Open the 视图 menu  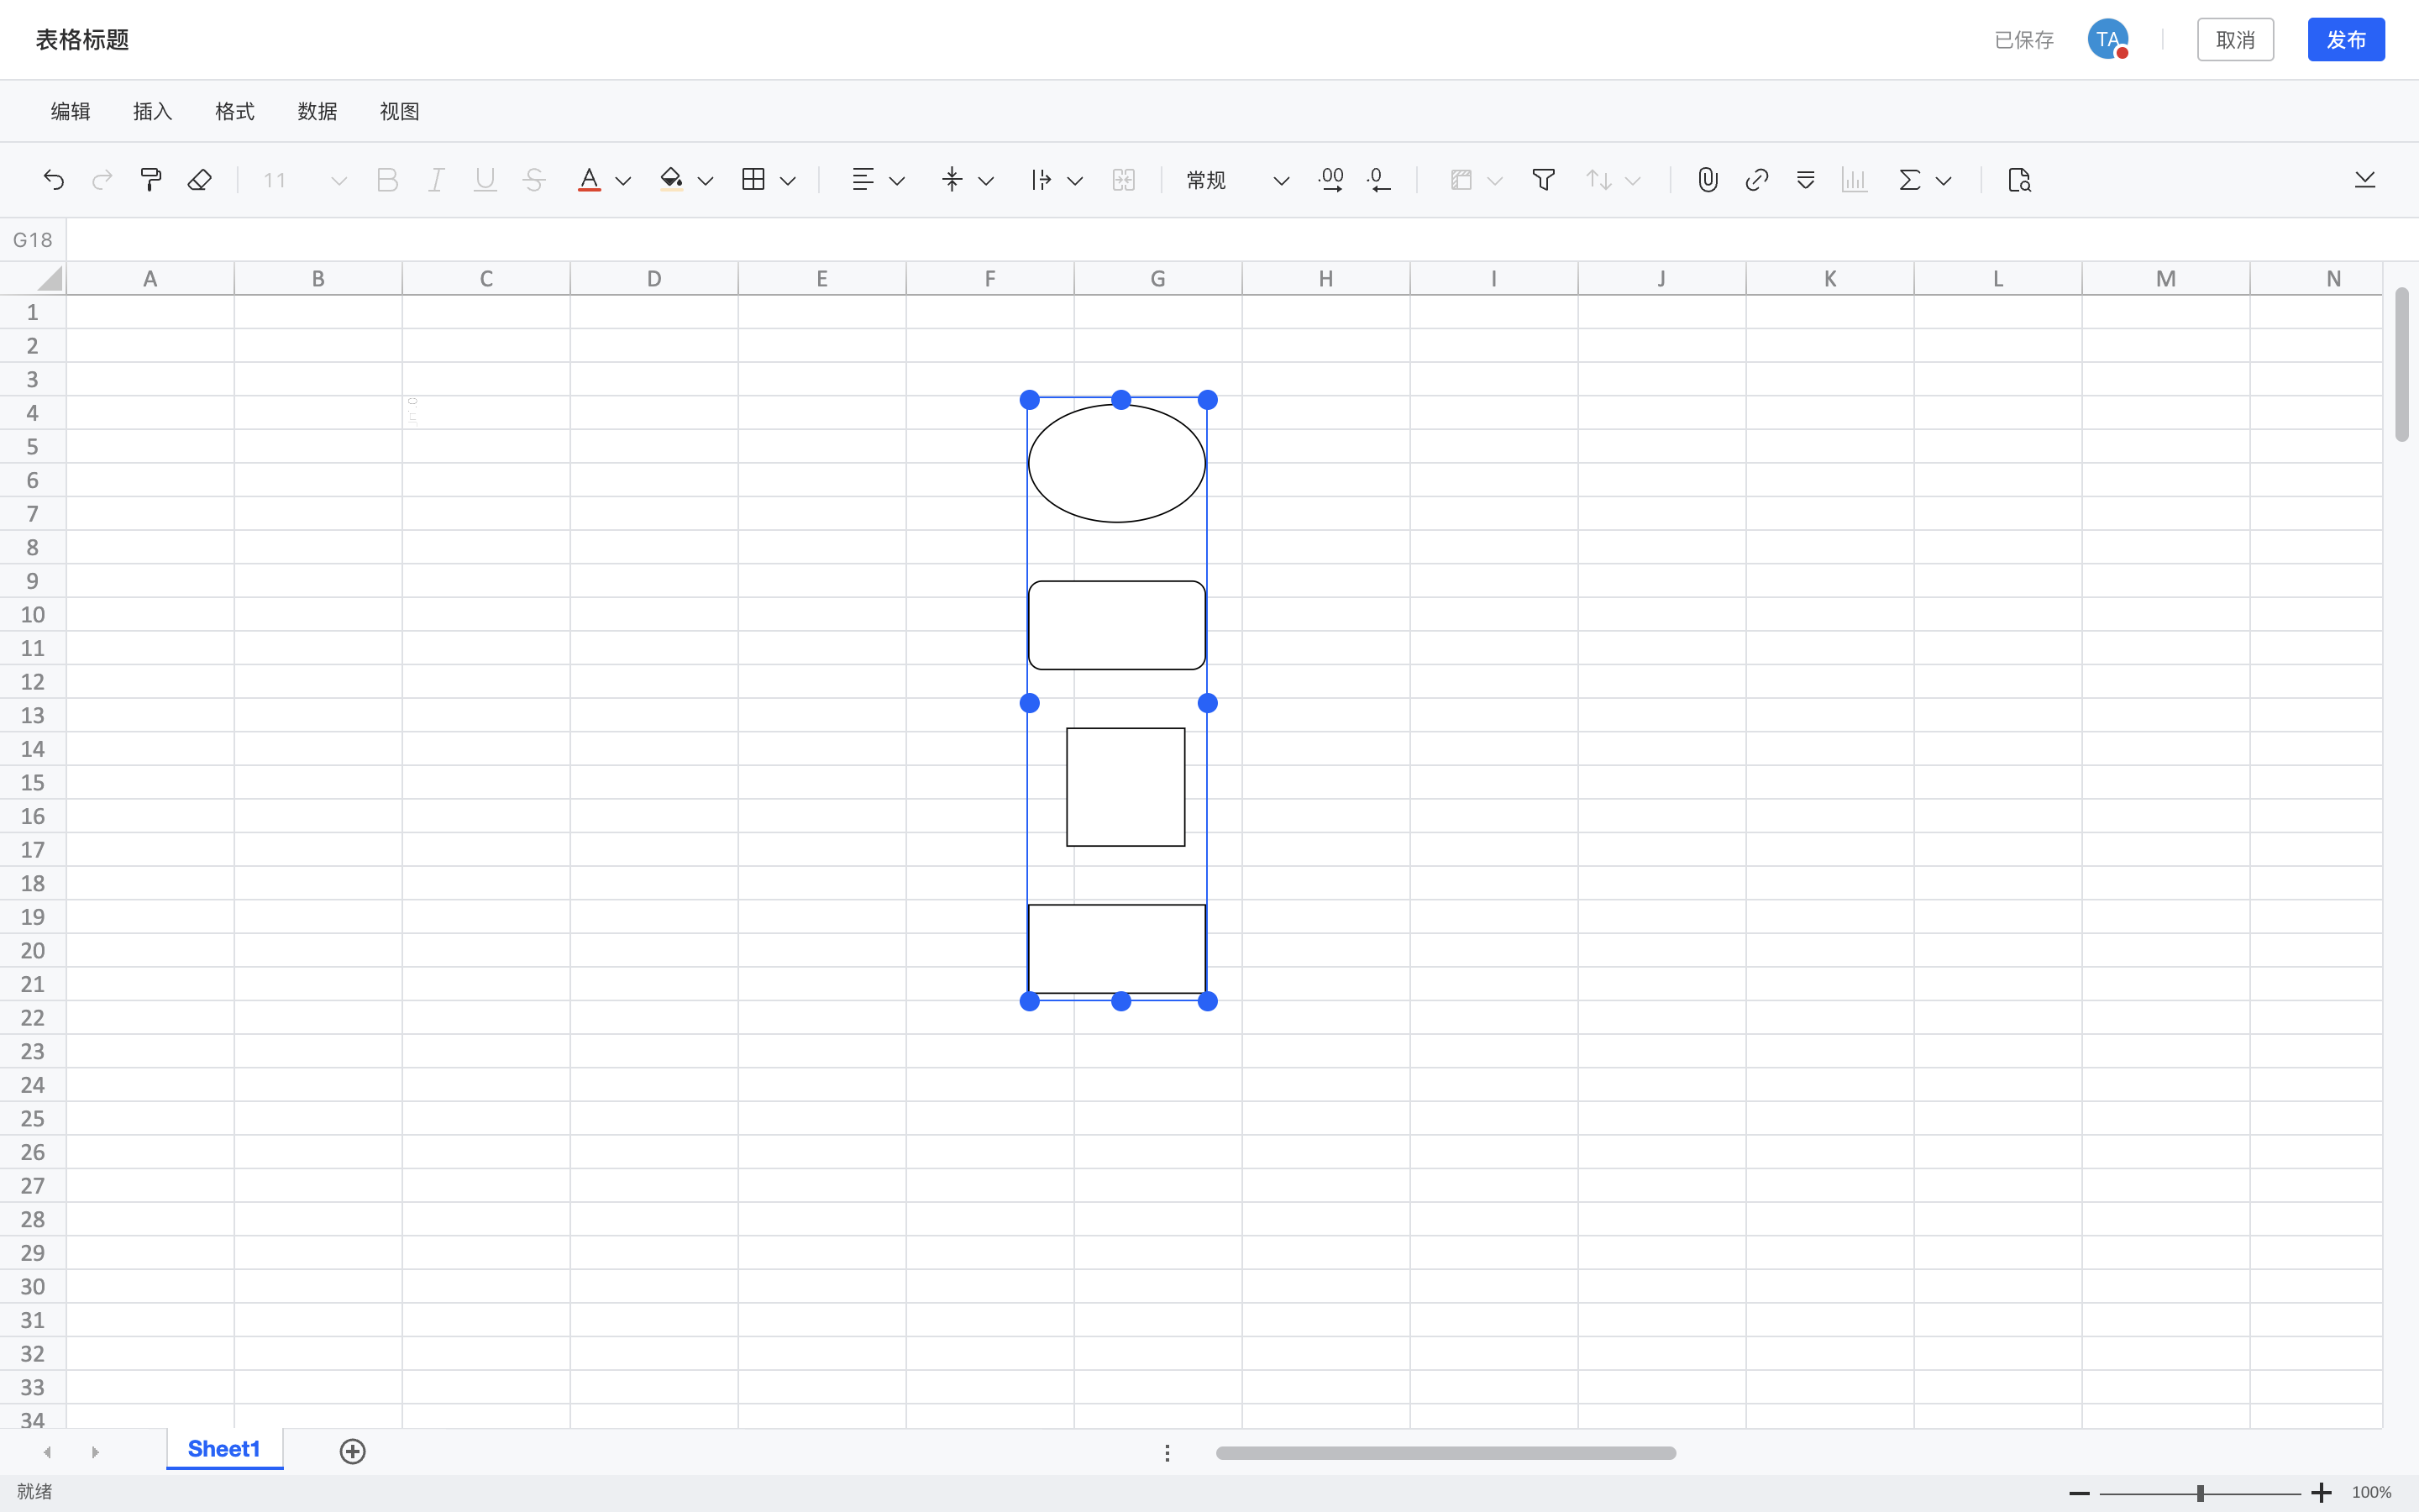(400, 111)
